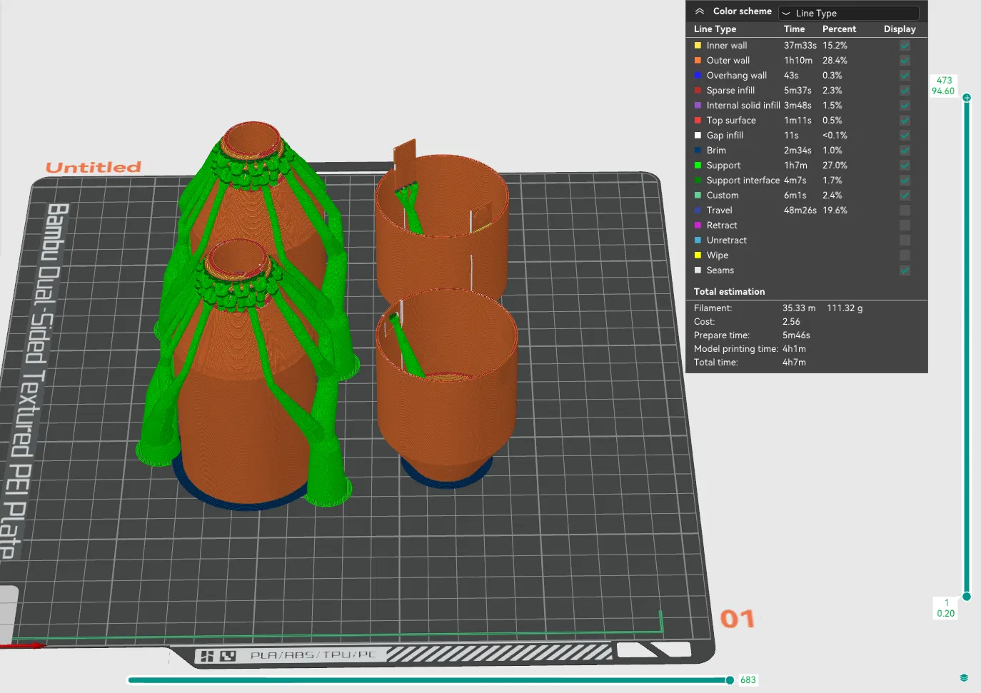Click the orange Outer wall color swatch

click(698, 61)
